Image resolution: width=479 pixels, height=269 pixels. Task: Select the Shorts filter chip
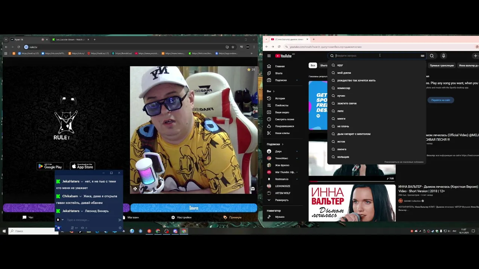[324, 65]
